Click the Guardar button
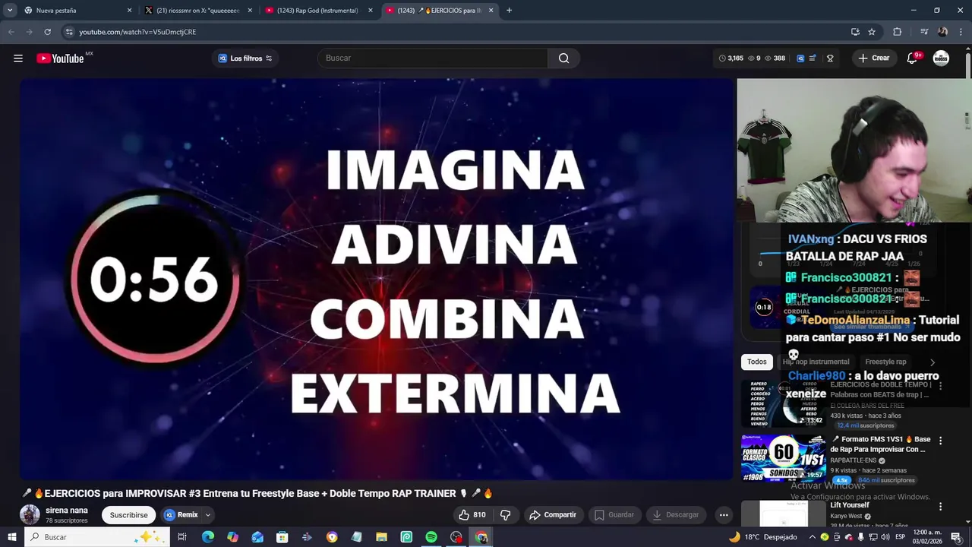The image size is (972, 547). (614, 515)
